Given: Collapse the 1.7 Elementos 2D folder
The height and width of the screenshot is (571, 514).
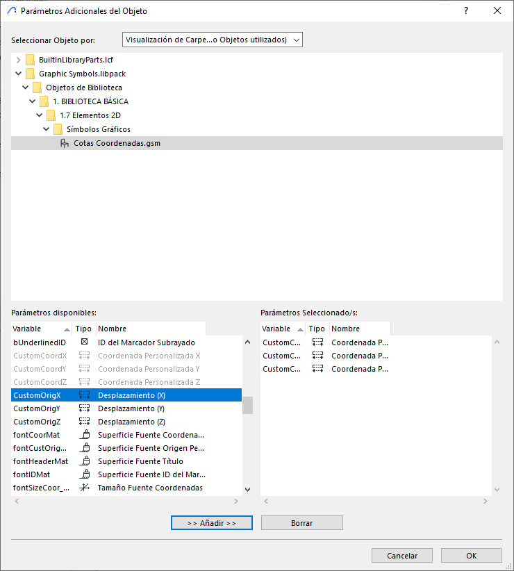Looking at the screenshot, I should point(40,115).
